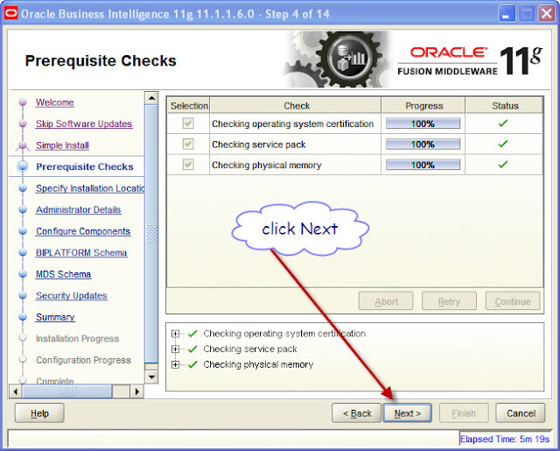The height and width of the screenshot is (451, 560).
Task: Expand service pack result node
Action: pos(175,349)
